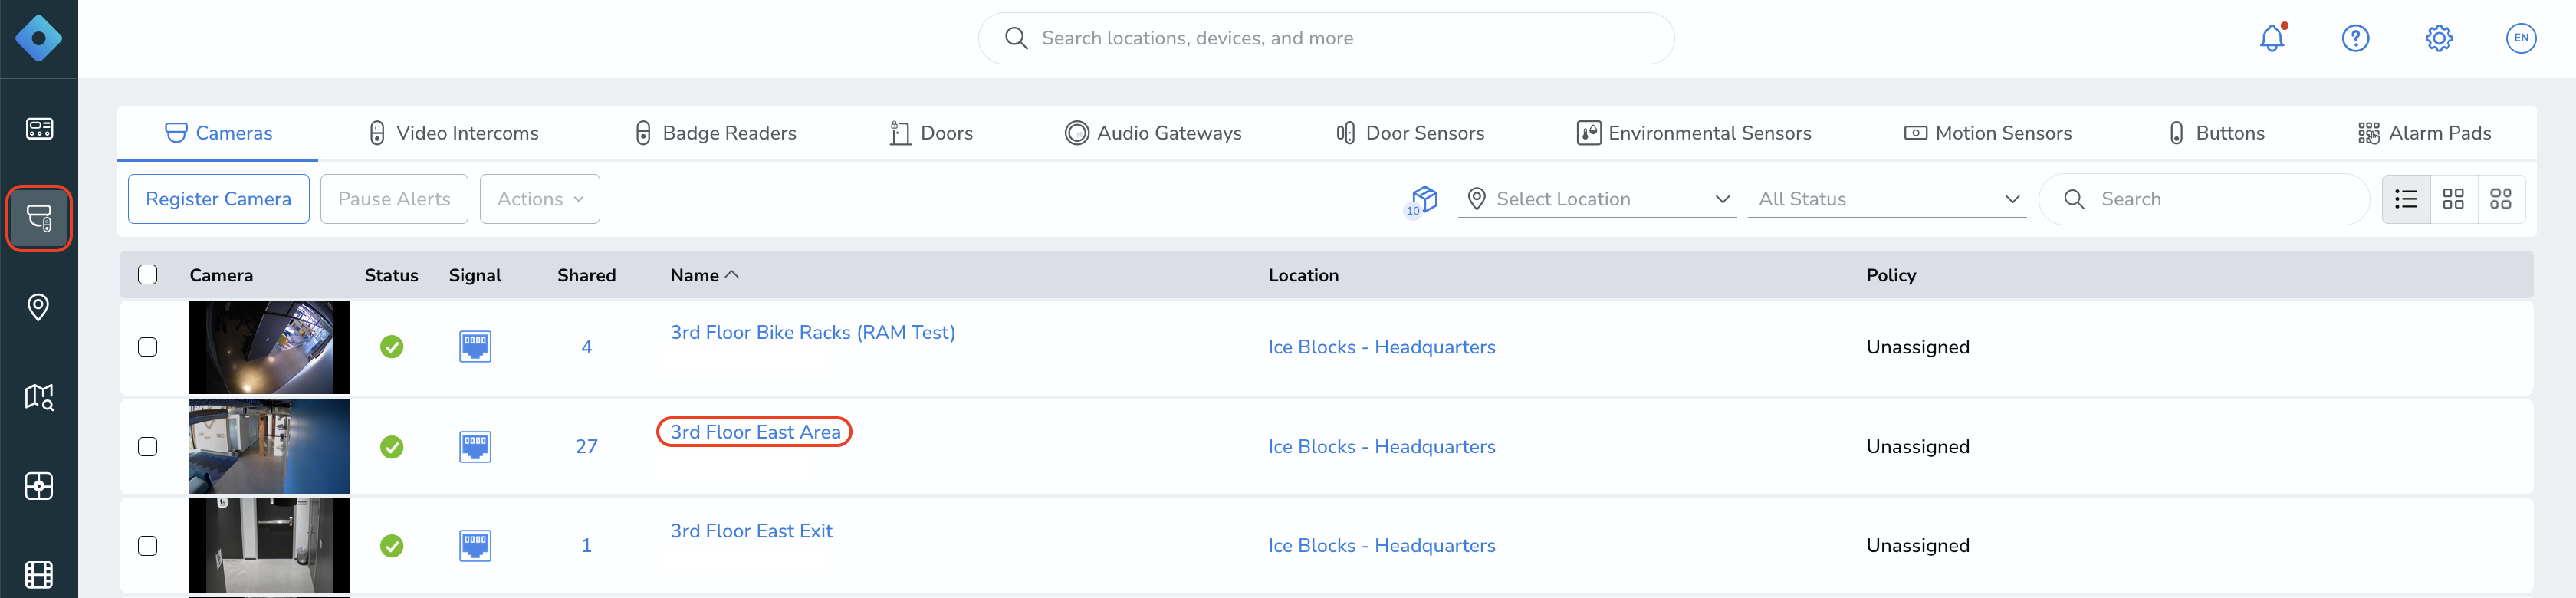The height and width of the screenshot is (598, 2576).
Task: Expand the All Status dropdown
Action: [1886, 199]
